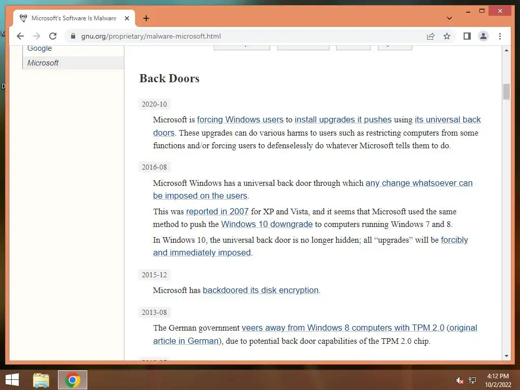Open the 'backdoored its disk encryption' link
520x390 pixels.
coord(261,290)
